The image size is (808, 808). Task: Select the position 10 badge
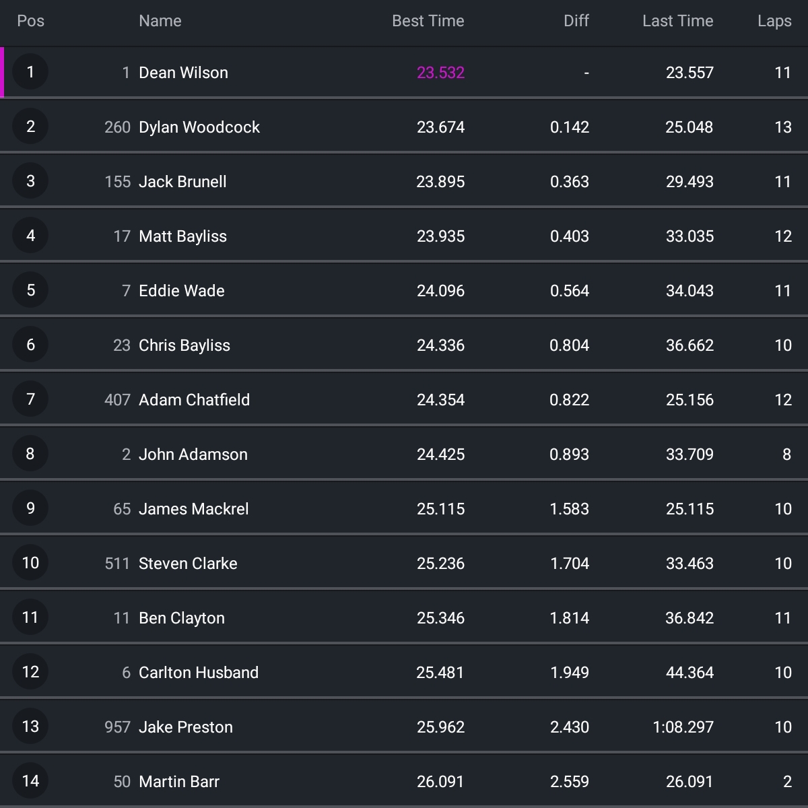point(30,563)
